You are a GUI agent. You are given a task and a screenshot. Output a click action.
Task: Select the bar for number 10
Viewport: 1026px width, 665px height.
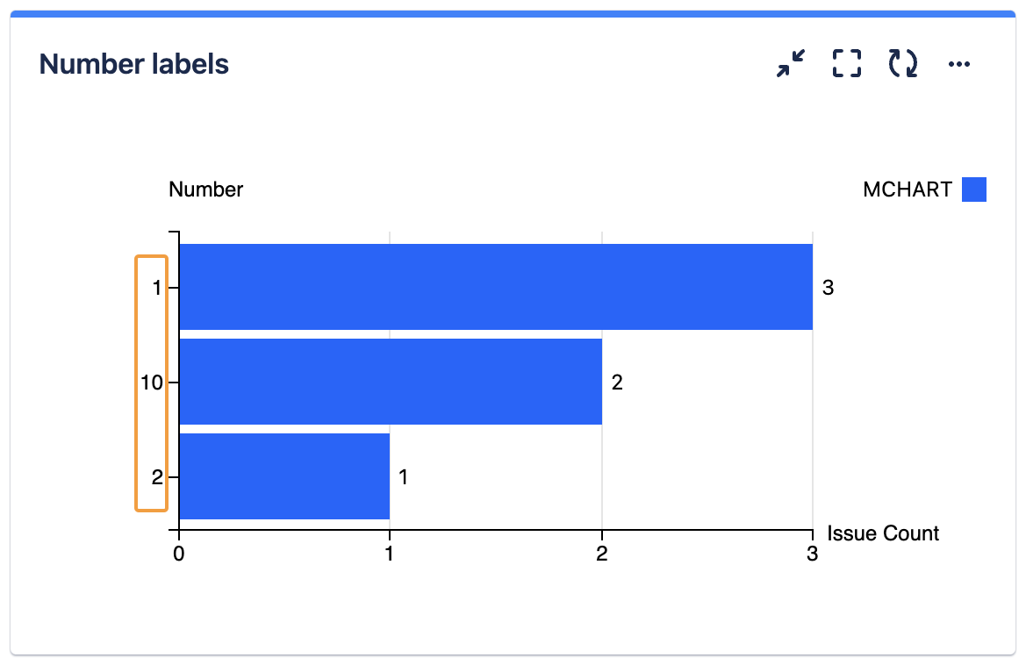point(391,382)
